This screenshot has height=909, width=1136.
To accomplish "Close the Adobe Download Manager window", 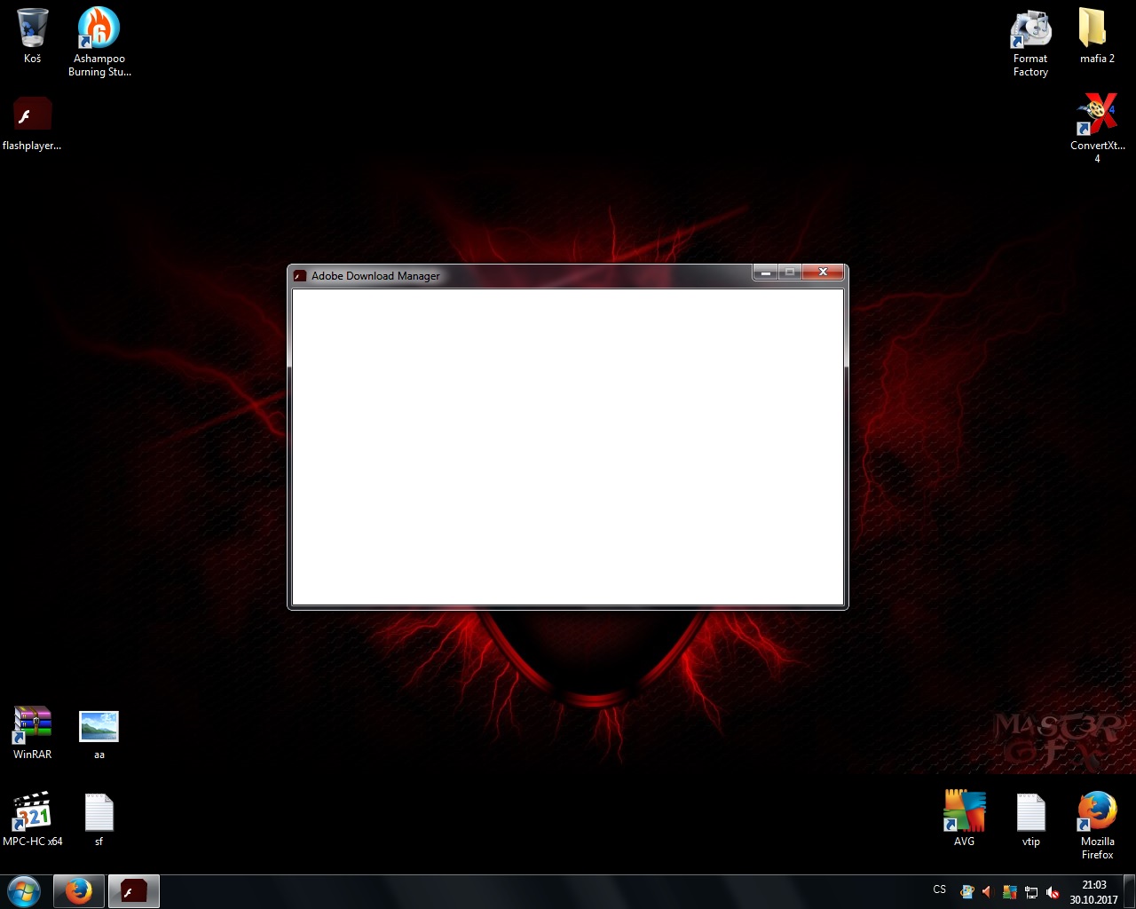I will (823, 273).
